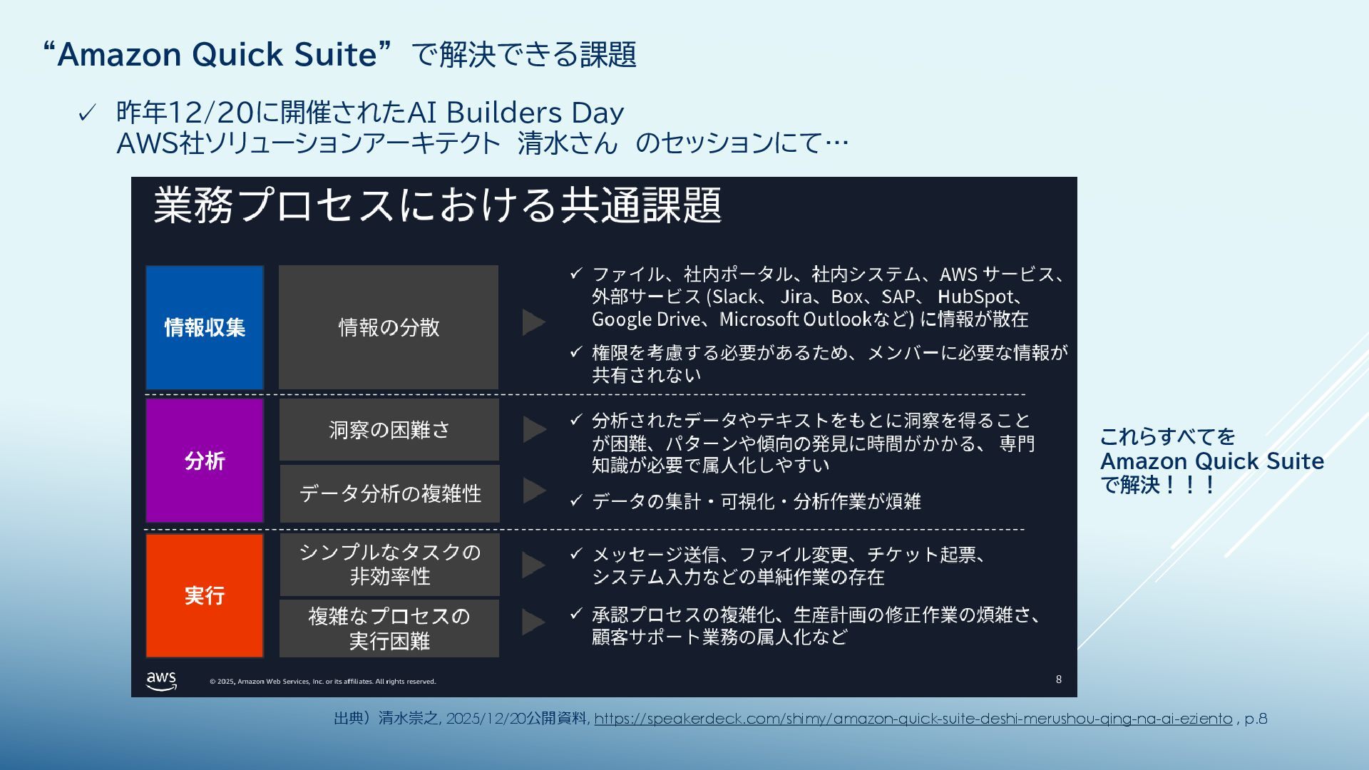Viewport: 1369px width, 770px height.
Task: Click arrow icon next to 情報の分散
Action: (533, 322)
